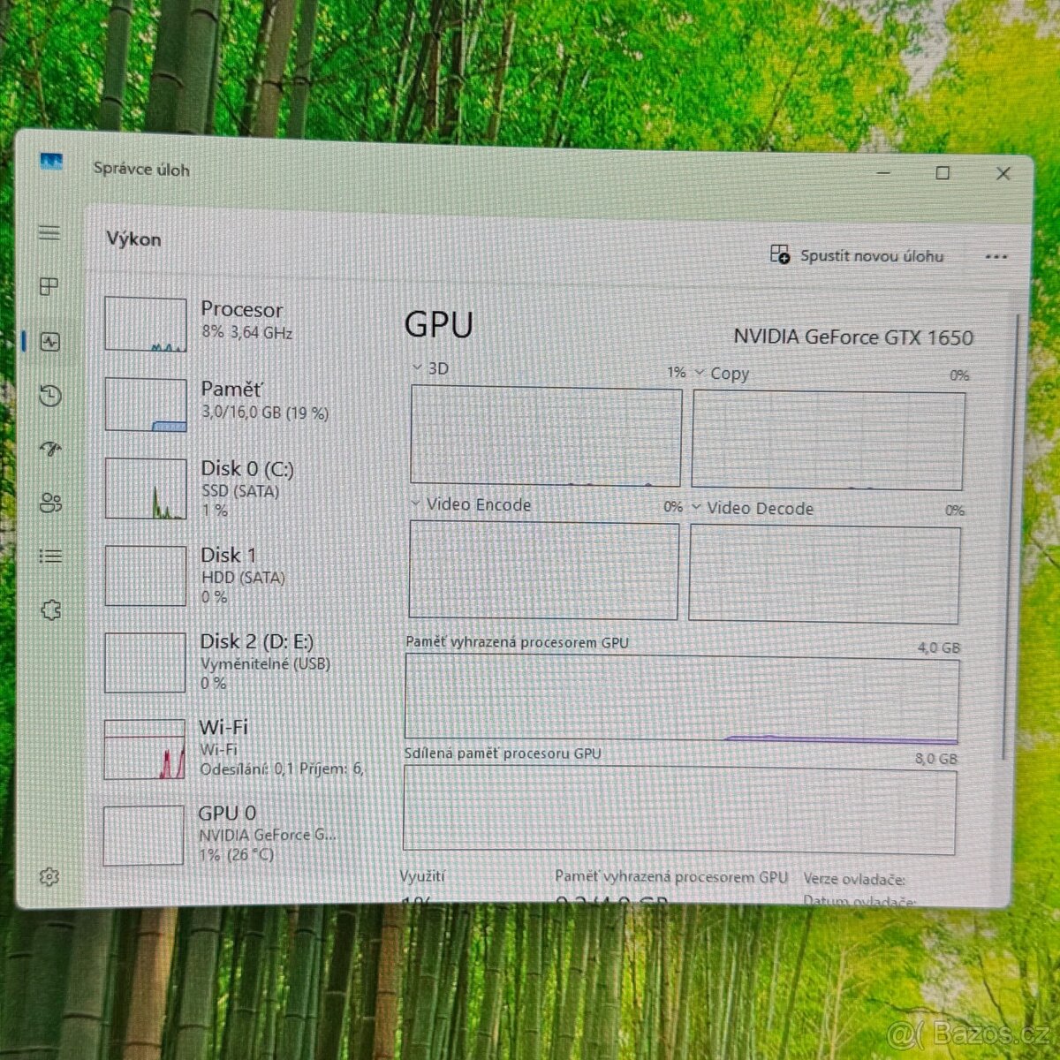The width and height of the screenshot is (1060, 1060).
Task: Click the Verze ovladače label
Action: pyautogui.click(x=854, y=879)
